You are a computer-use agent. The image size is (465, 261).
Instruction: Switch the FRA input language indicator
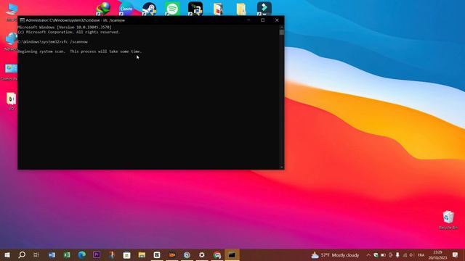pyautogui.click(x=421, y=255)
